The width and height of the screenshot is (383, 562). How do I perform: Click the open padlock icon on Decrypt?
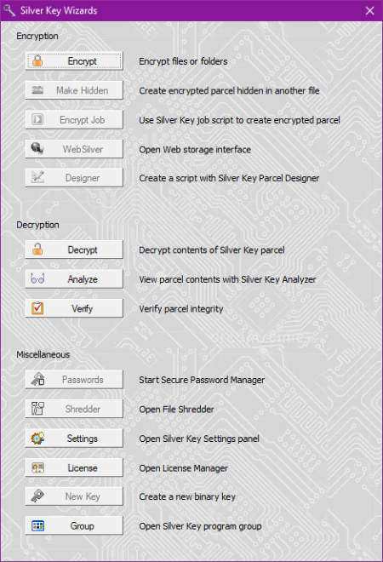tap(37, 249)
